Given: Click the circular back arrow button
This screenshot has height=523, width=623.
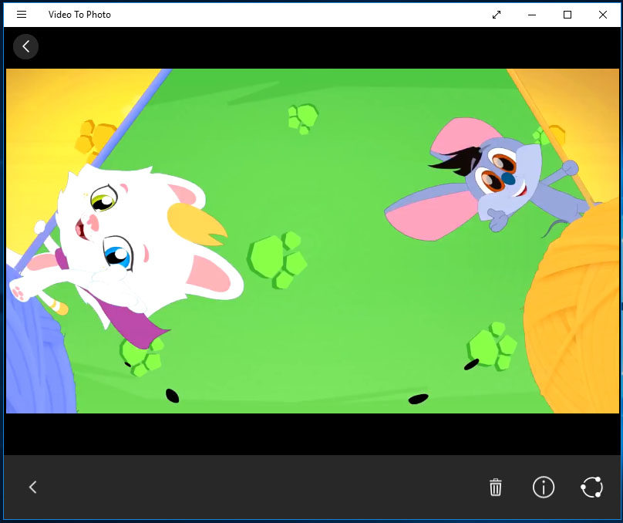Looking at the screenshot, I should (x=25, y=46).
